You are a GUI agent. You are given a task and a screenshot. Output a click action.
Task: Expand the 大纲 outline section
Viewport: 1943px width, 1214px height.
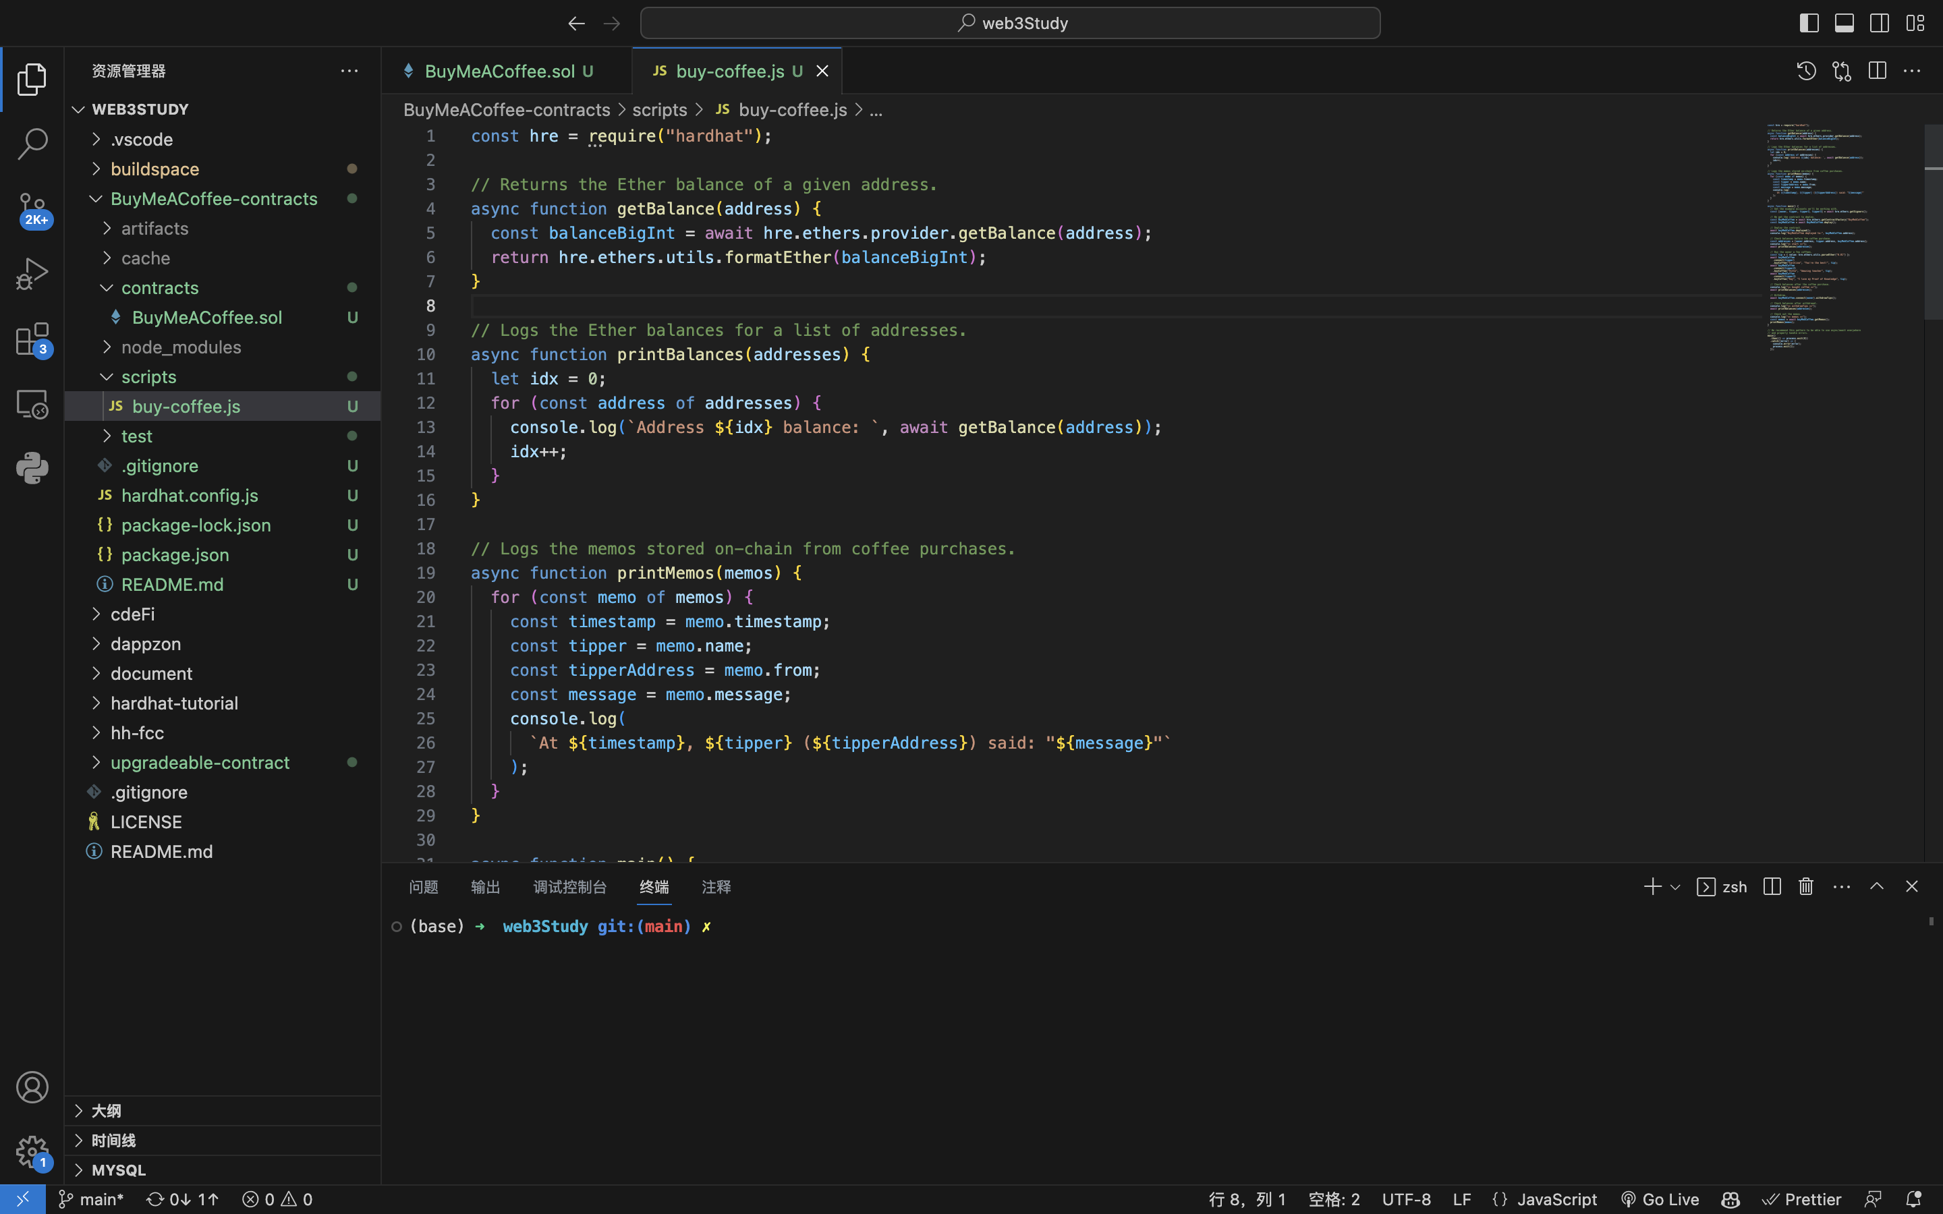coord(223,1111)
